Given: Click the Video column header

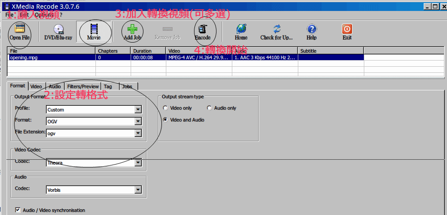Looking at the screenshot, I should tap(199, 51).
